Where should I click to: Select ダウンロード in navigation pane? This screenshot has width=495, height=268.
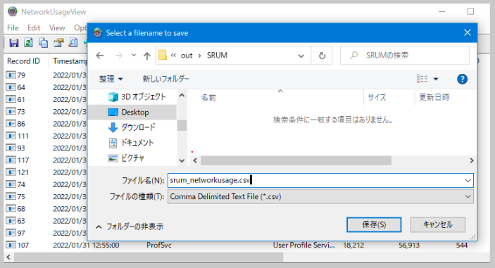132,127
